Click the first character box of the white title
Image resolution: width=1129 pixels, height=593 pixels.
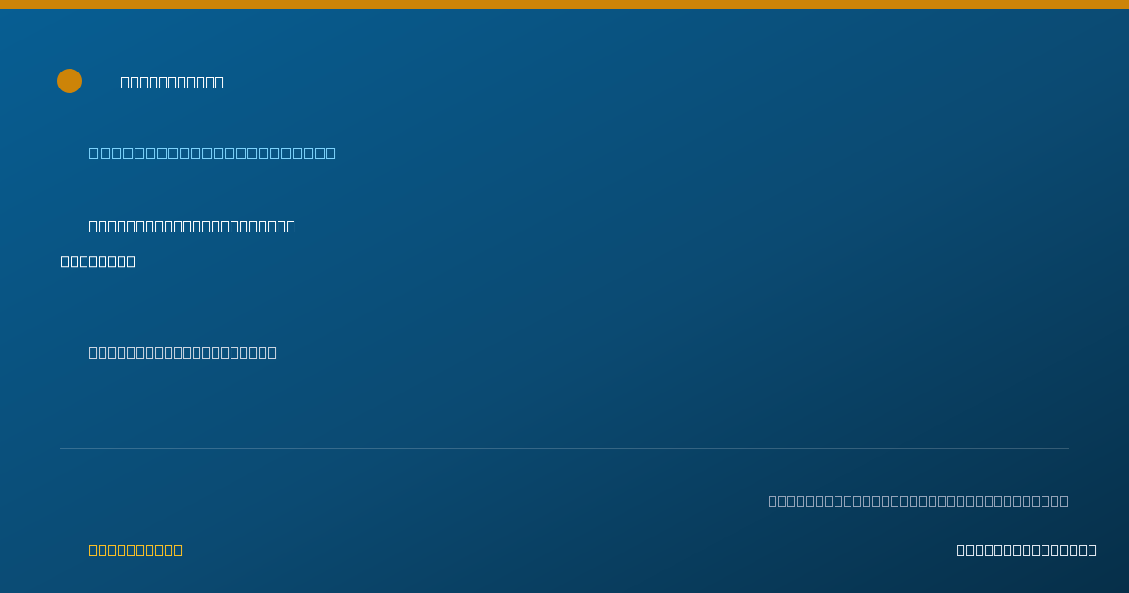tap(125, 82)
